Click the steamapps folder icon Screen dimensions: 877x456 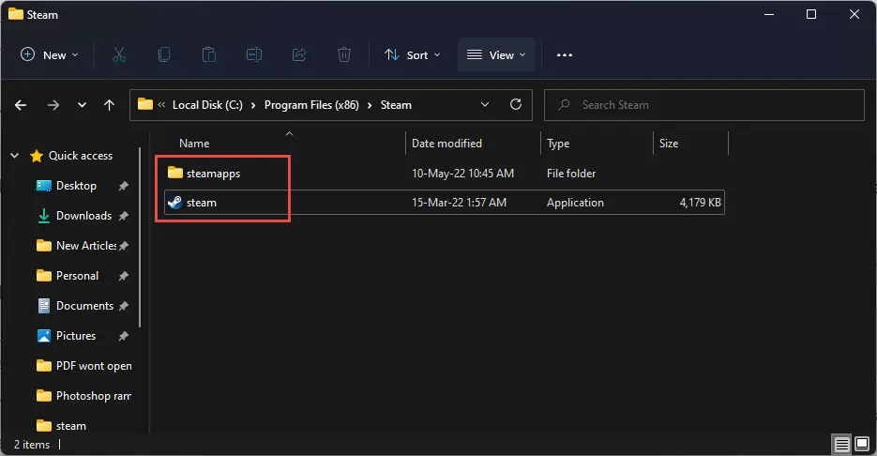175,173
